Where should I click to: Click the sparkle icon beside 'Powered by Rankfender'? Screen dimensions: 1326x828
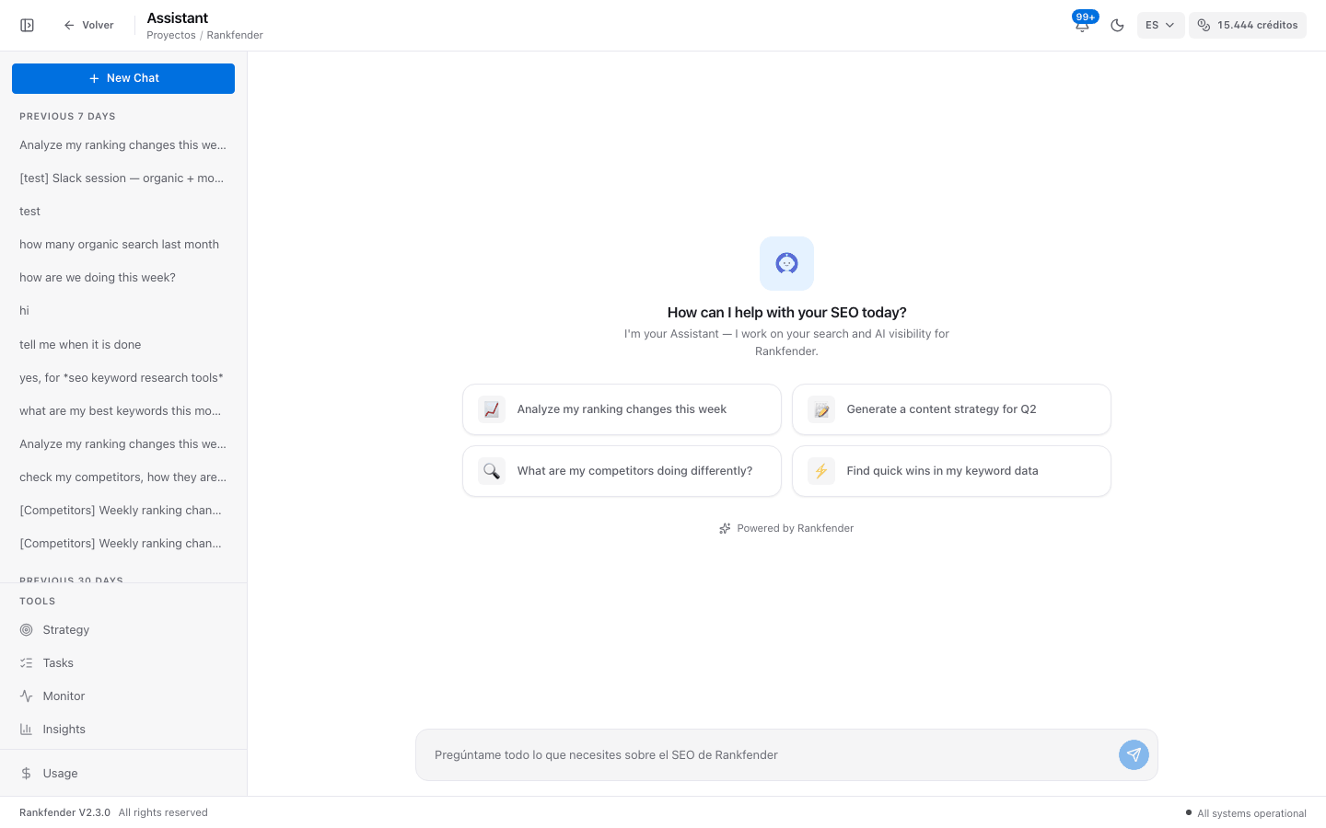tap(725, 529)
